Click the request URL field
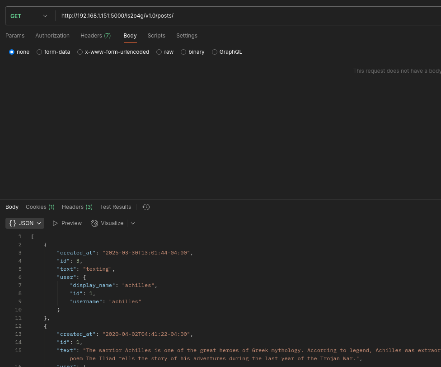 click(x=248, y=16)
